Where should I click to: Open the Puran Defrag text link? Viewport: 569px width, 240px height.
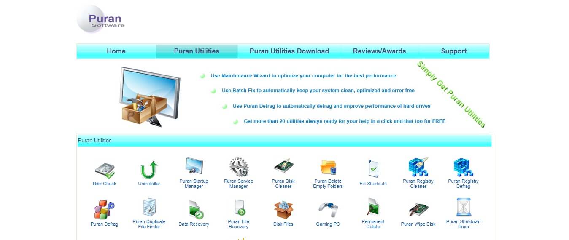[x=104, y=224]
